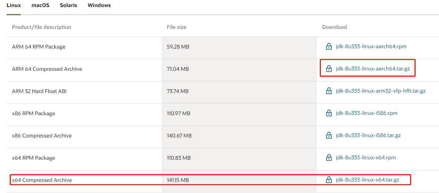439x193 pixels.
Task: Switch to the macOS tab
Action: (x=40, y=6)
